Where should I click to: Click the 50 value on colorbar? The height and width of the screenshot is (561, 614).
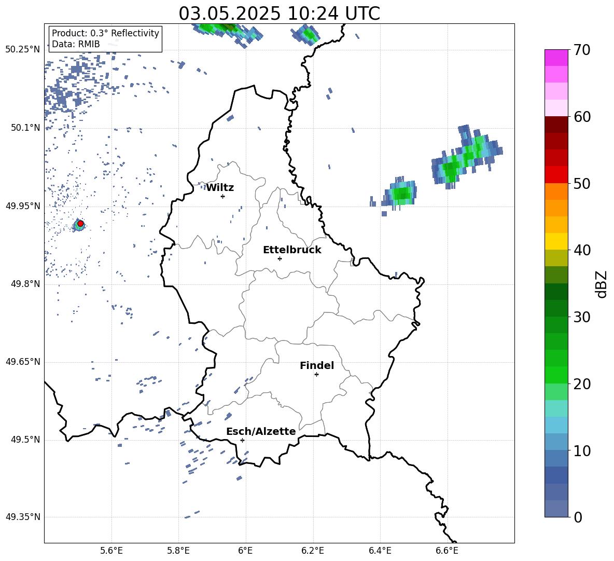tap(582, 183)
